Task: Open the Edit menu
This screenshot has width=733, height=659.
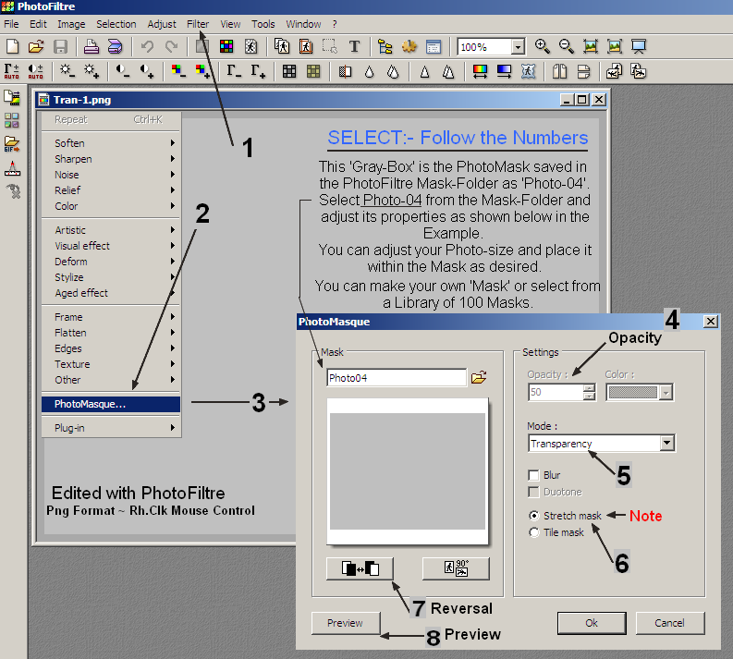Action: pyautogui.click(x=38, y=24)
